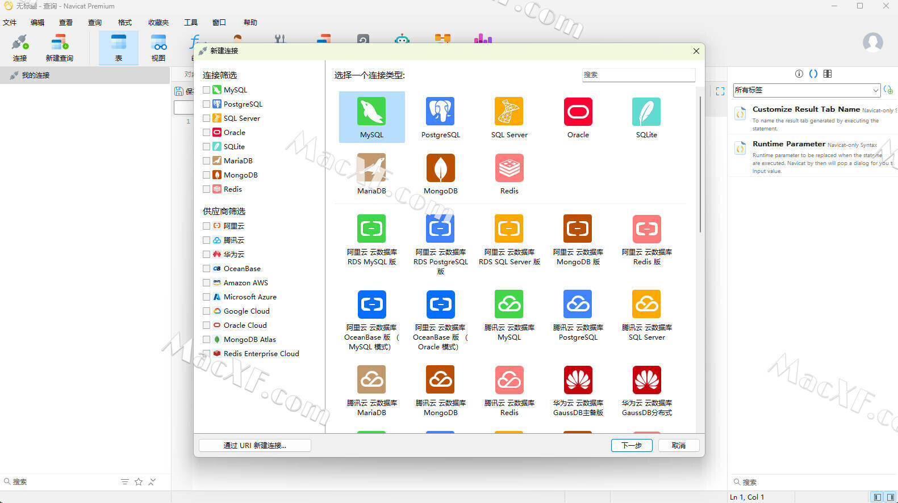Tick the 华为云 vendor checkbox
This screenshot has width=898, height=503.
point(206,254)
